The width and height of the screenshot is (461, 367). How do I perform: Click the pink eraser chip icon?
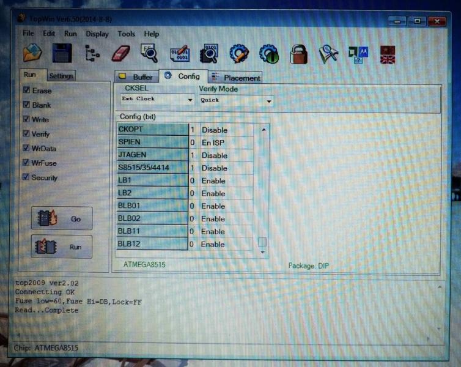(121, 54)
